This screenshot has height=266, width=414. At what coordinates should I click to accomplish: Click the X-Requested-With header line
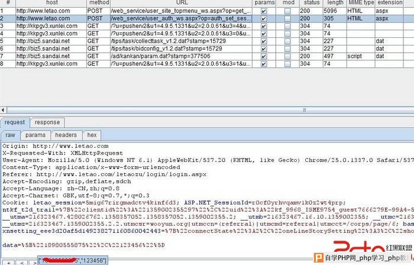coord(63,153)
